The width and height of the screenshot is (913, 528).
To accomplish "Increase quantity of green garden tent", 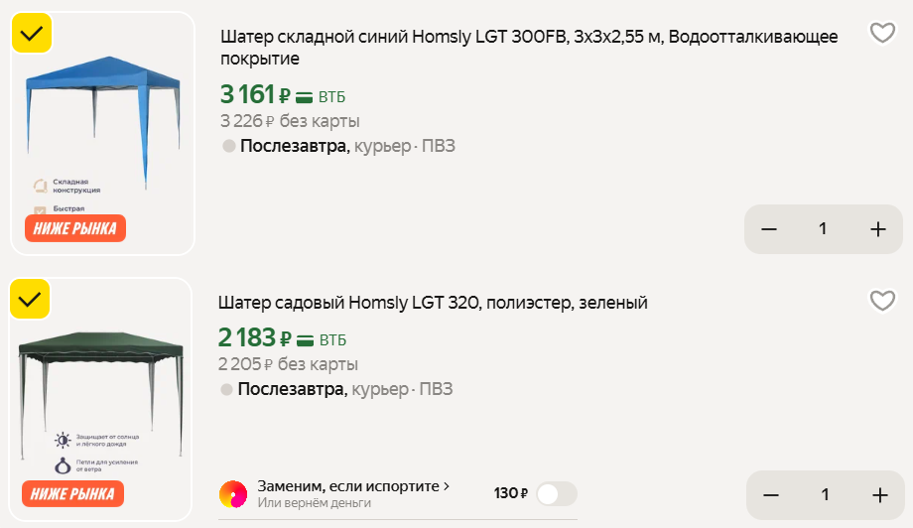I will [x=879, y=495].
